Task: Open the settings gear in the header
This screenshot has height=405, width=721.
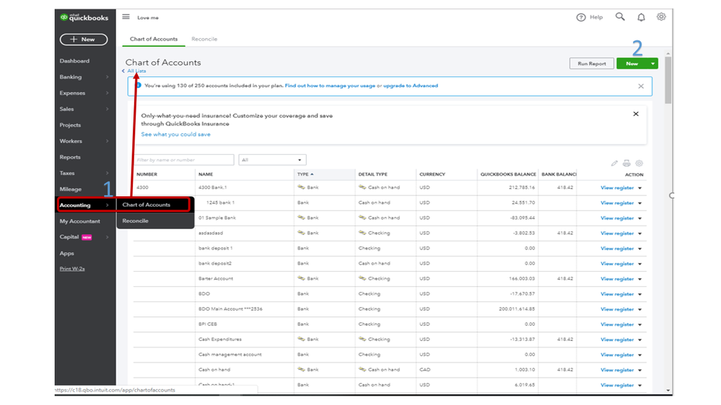Action: (x=661, y=17)
